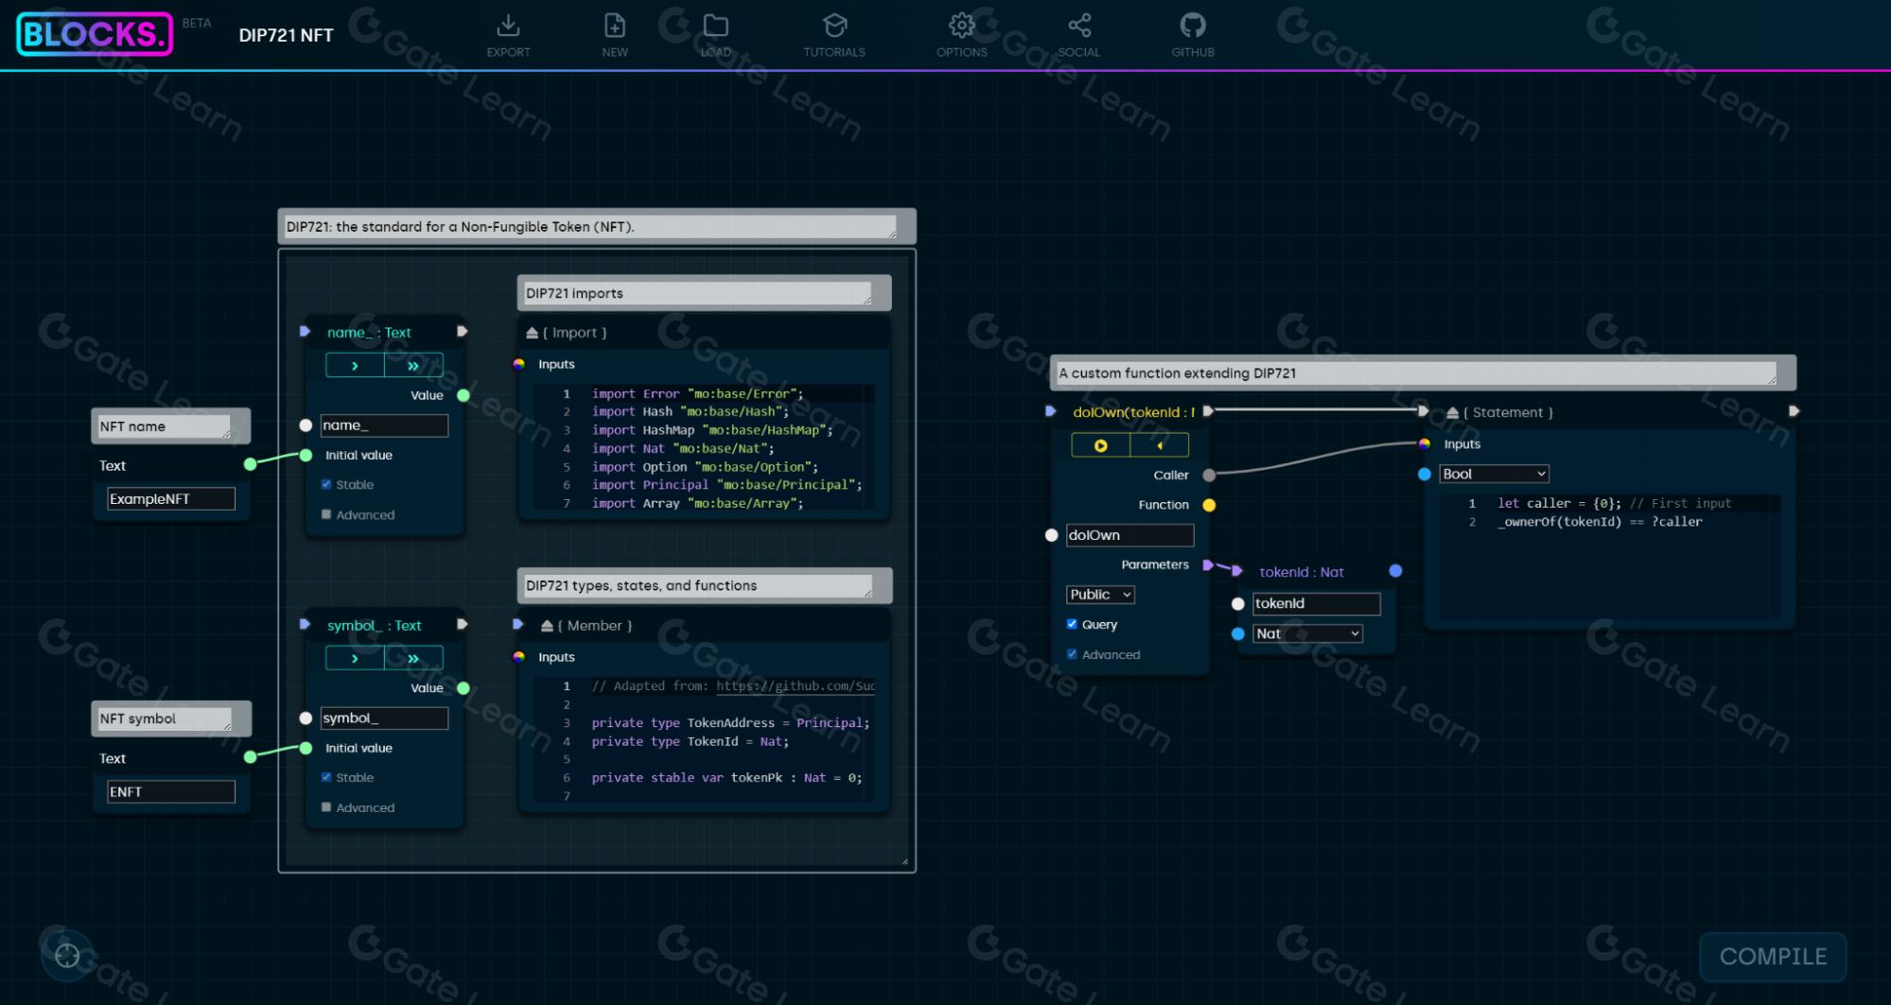Click the New file icon

tap(614, 26)
